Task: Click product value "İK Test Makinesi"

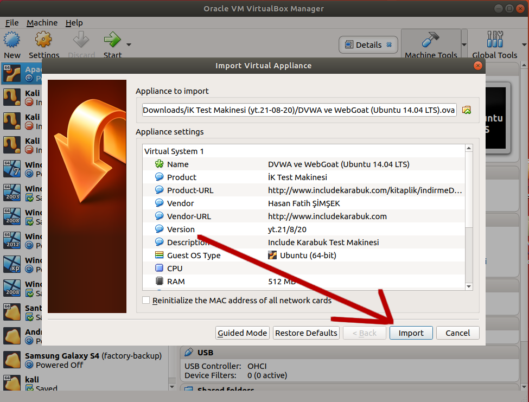Action: (x=297, y=177)
